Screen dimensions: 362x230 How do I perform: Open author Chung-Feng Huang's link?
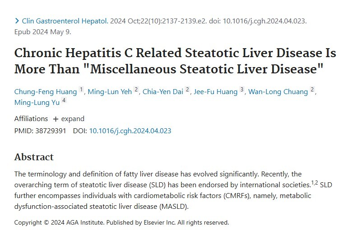click(x=46, y=92)
